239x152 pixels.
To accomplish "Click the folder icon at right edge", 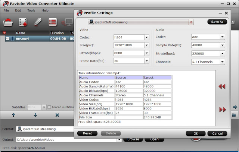I will pos(234,115).
